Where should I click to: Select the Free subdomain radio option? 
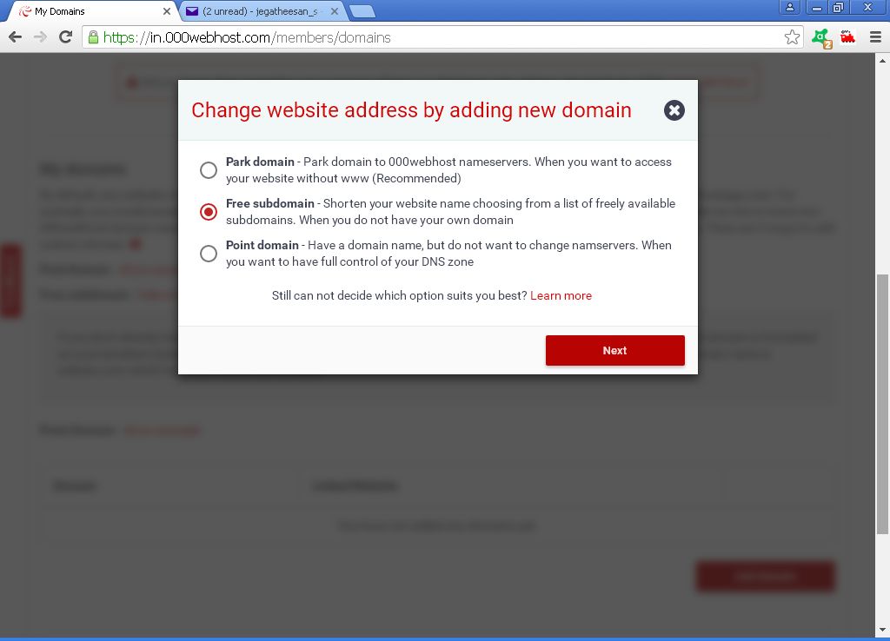209,212
